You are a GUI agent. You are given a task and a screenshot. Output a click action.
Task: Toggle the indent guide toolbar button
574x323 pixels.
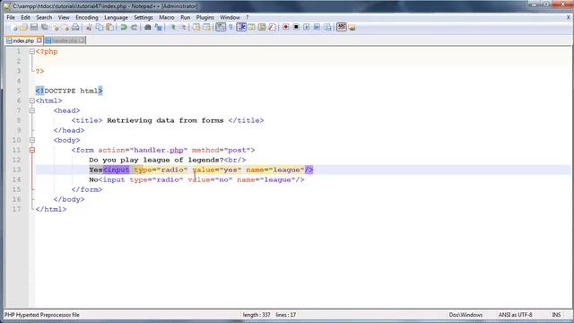tap(241, 27)
